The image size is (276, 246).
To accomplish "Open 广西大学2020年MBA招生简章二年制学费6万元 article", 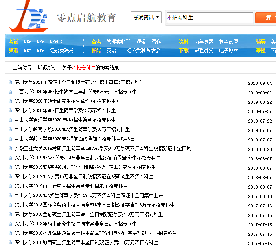I will pyautogui.click(x=75, y=92).
